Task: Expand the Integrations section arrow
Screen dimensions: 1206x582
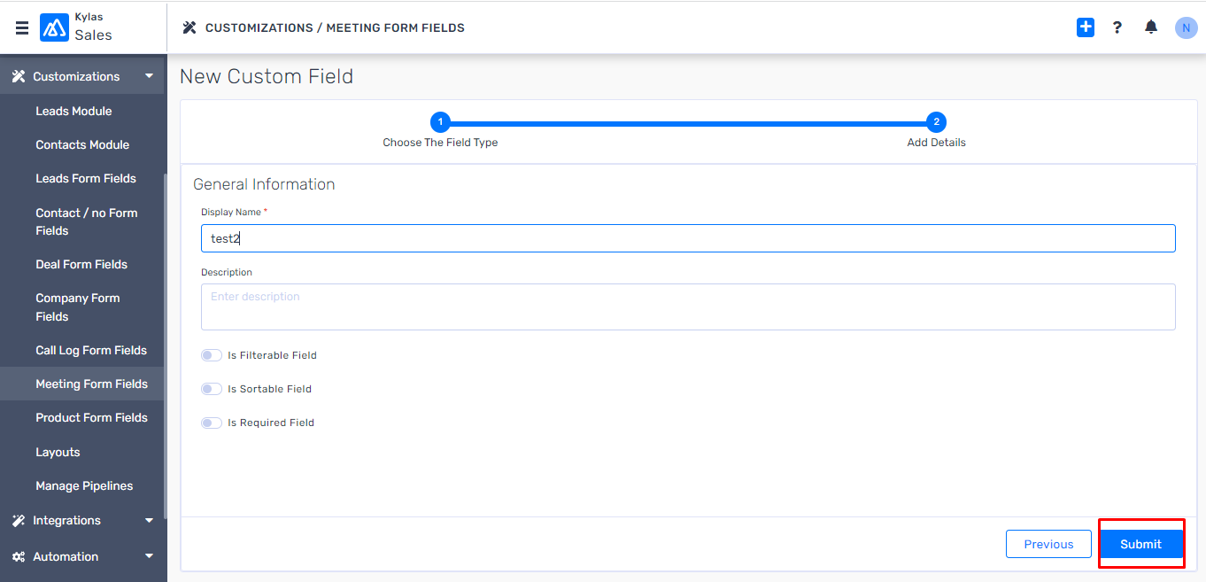Action: (x=149, y=521)
